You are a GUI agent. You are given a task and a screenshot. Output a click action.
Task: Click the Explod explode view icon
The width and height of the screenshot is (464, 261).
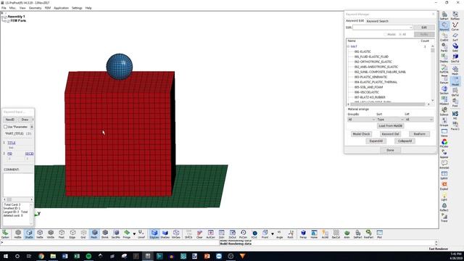click(444, 186)
